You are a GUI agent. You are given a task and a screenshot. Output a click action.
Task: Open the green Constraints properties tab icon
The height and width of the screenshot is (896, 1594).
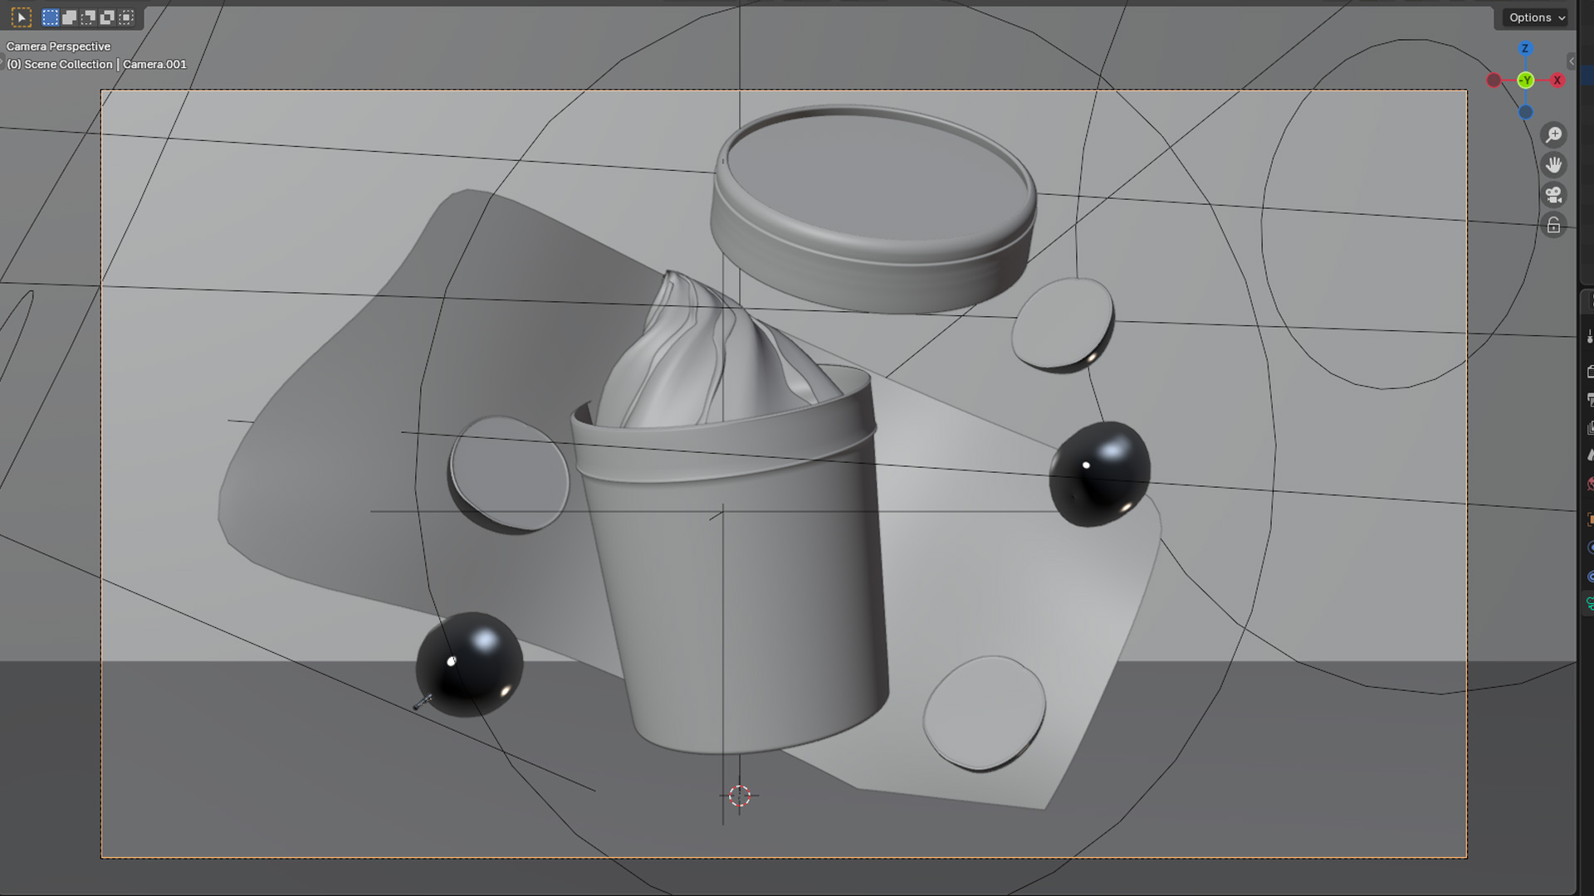tap(1590, 604)
